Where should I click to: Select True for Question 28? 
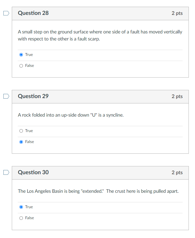21,55
